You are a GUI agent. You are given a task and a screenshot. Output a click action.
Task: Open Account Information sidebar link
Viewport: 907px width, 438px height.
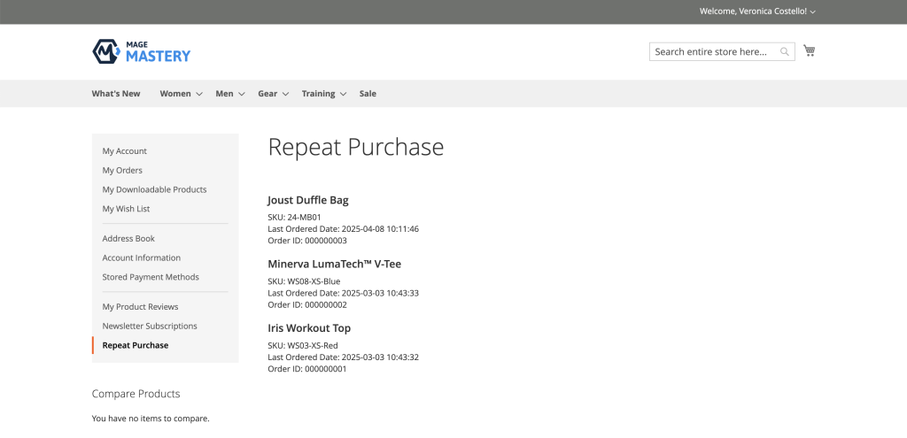(x=141, y=257)
